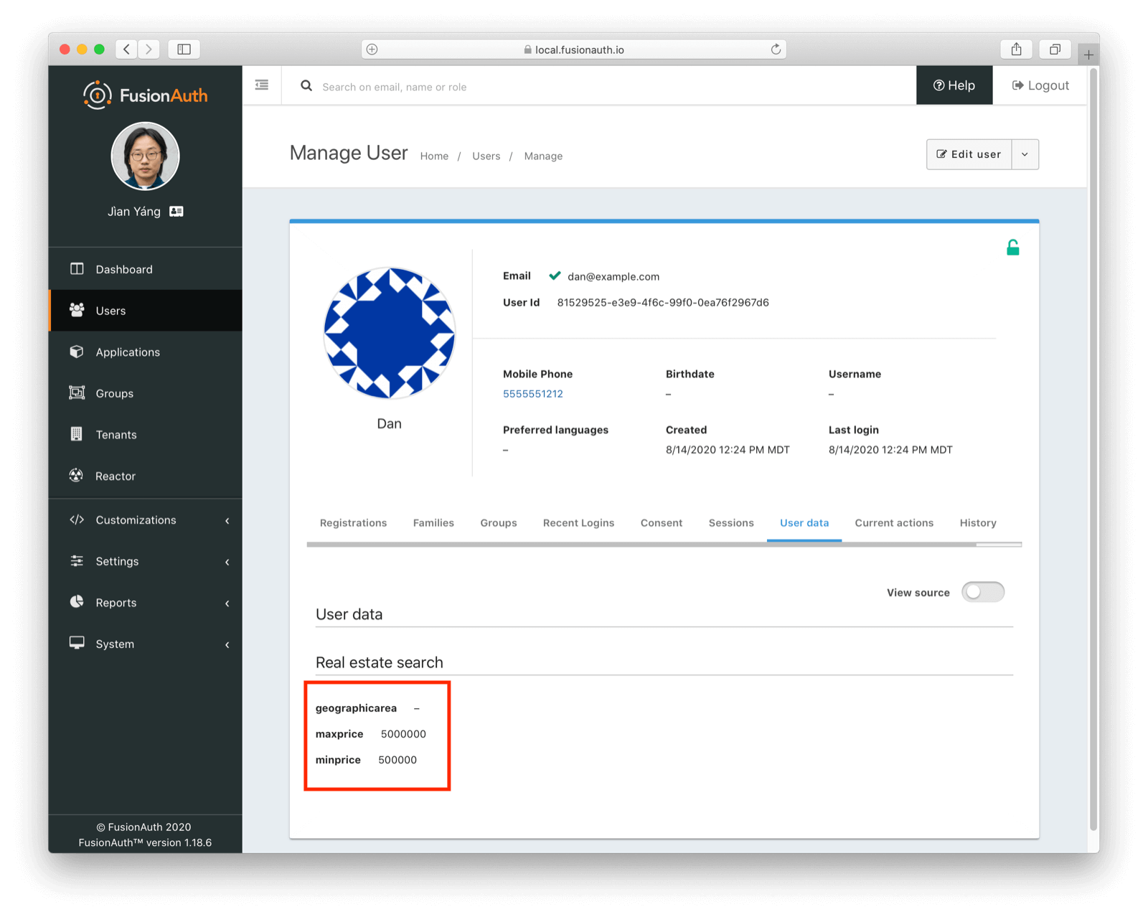The image size is (1148, 917).
Task: Click the Reports pie chart icon
Action: [77, 602]
